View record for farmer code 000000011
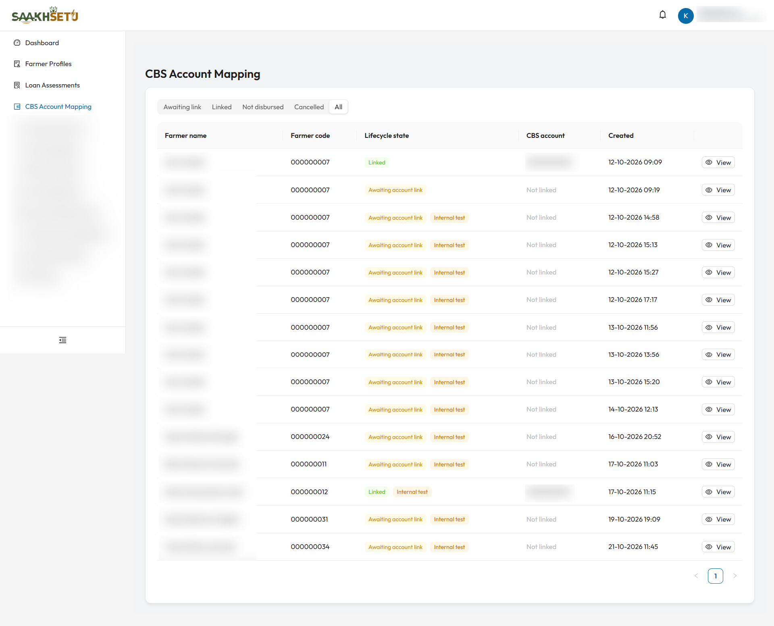This screenshot has width=774, height=626. [x=718, y=464]
